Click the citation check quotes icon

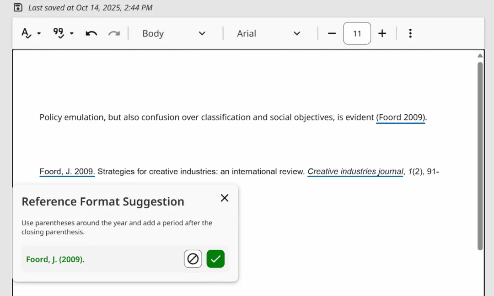[58, 33]
